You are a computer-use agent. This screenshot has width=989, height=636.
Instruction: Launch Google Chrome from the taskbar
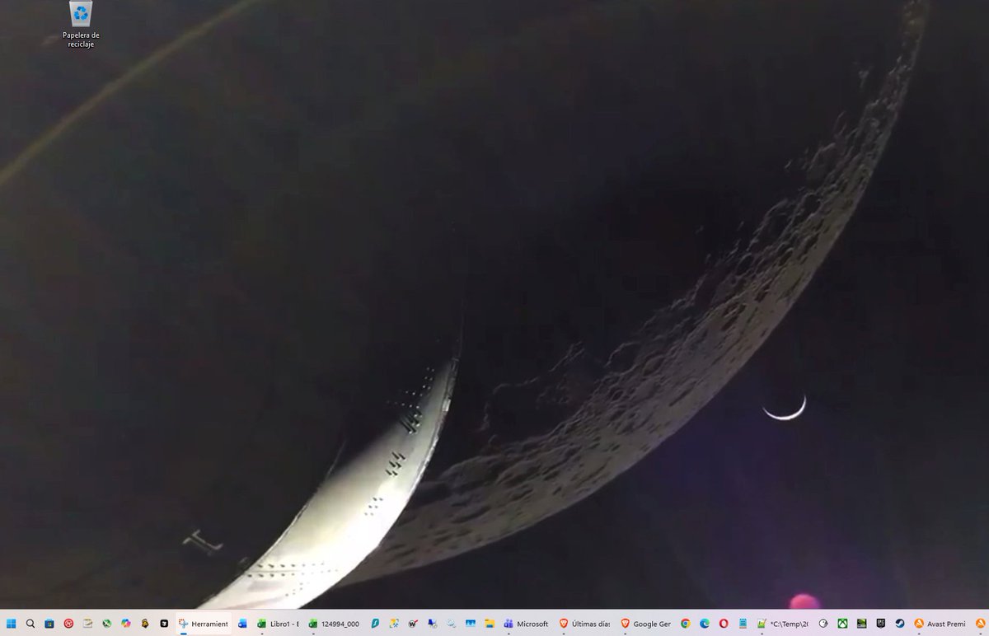click(x=686, y=624)
